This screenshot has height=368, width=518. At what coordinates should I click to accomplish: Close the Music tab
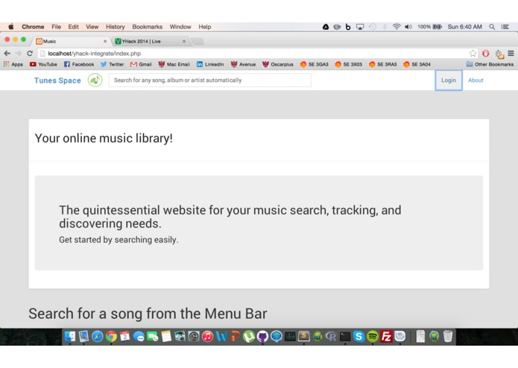coord(105,41)
